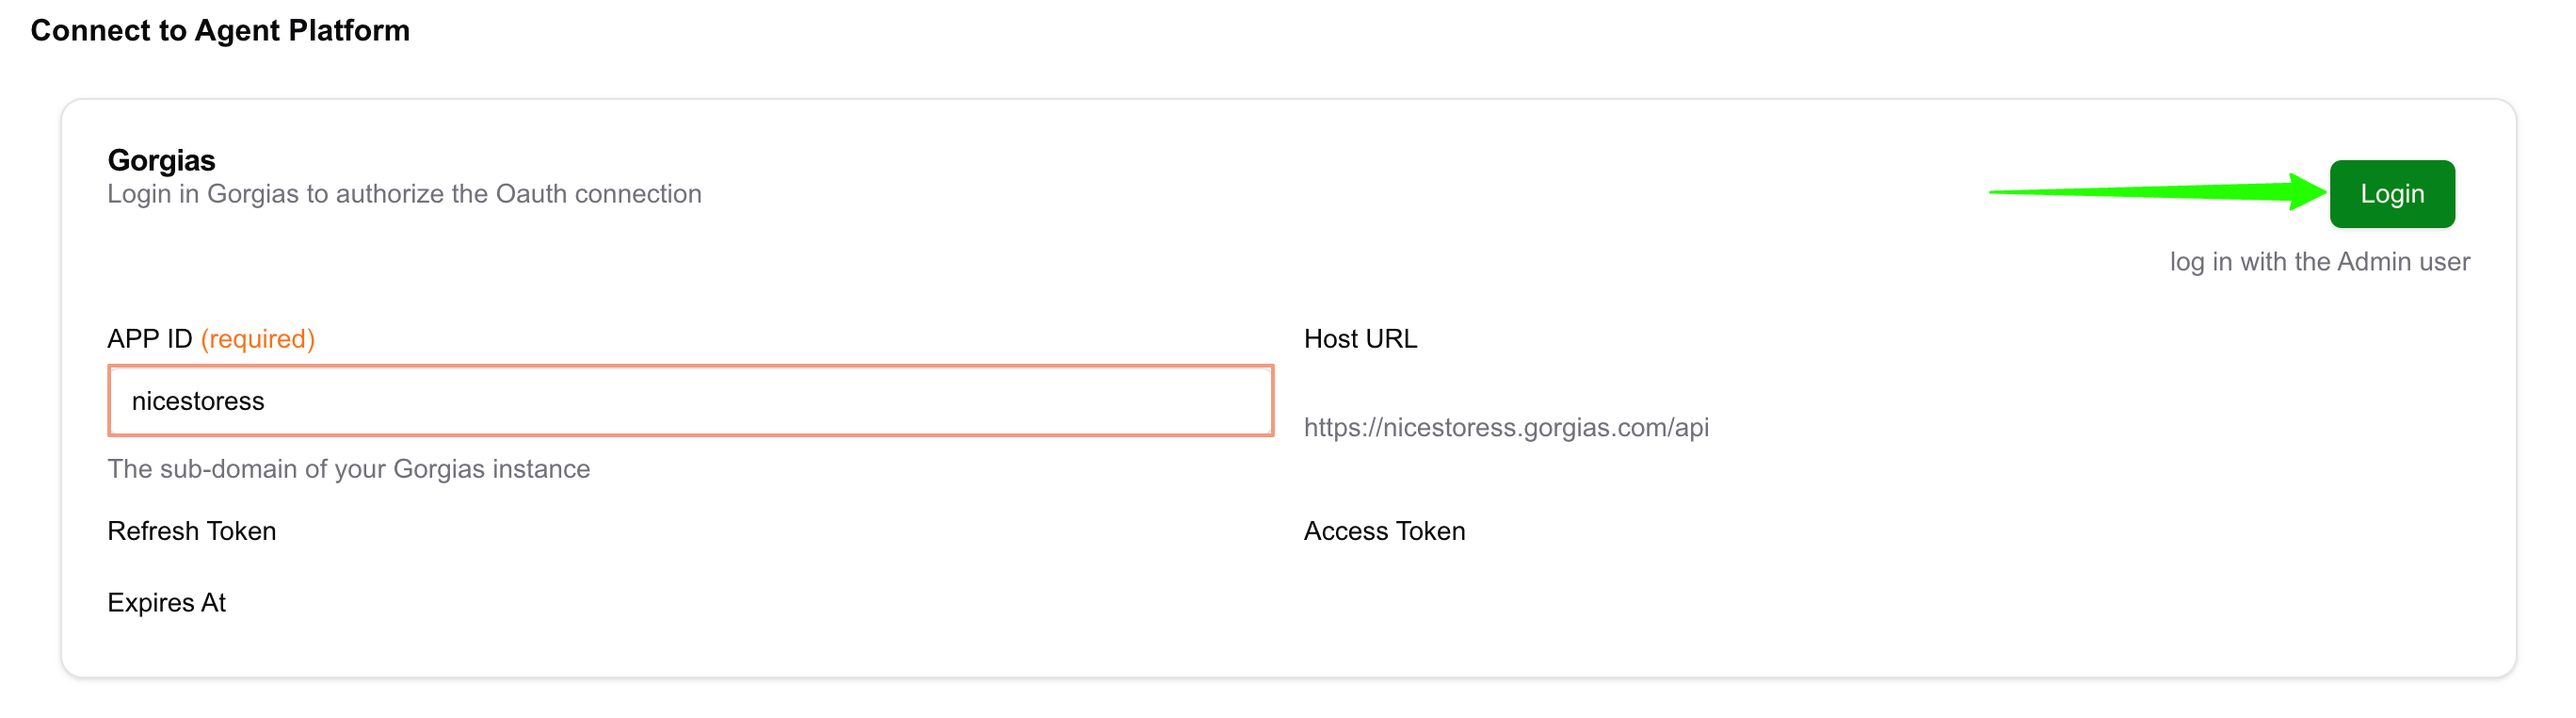The image size is (2576, 718).
Task: Click the Expires At label
Action: tap(166, 603)
